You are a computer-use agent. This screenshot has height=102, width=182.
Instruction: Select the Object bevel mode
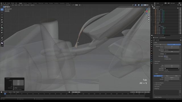tap(167, 76)
